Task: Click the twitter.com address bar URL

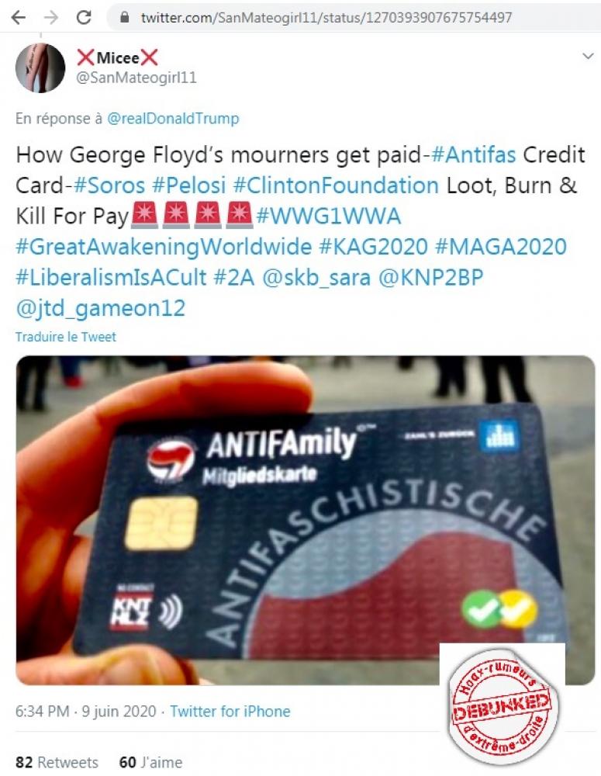Action: [x=326, y=18]
